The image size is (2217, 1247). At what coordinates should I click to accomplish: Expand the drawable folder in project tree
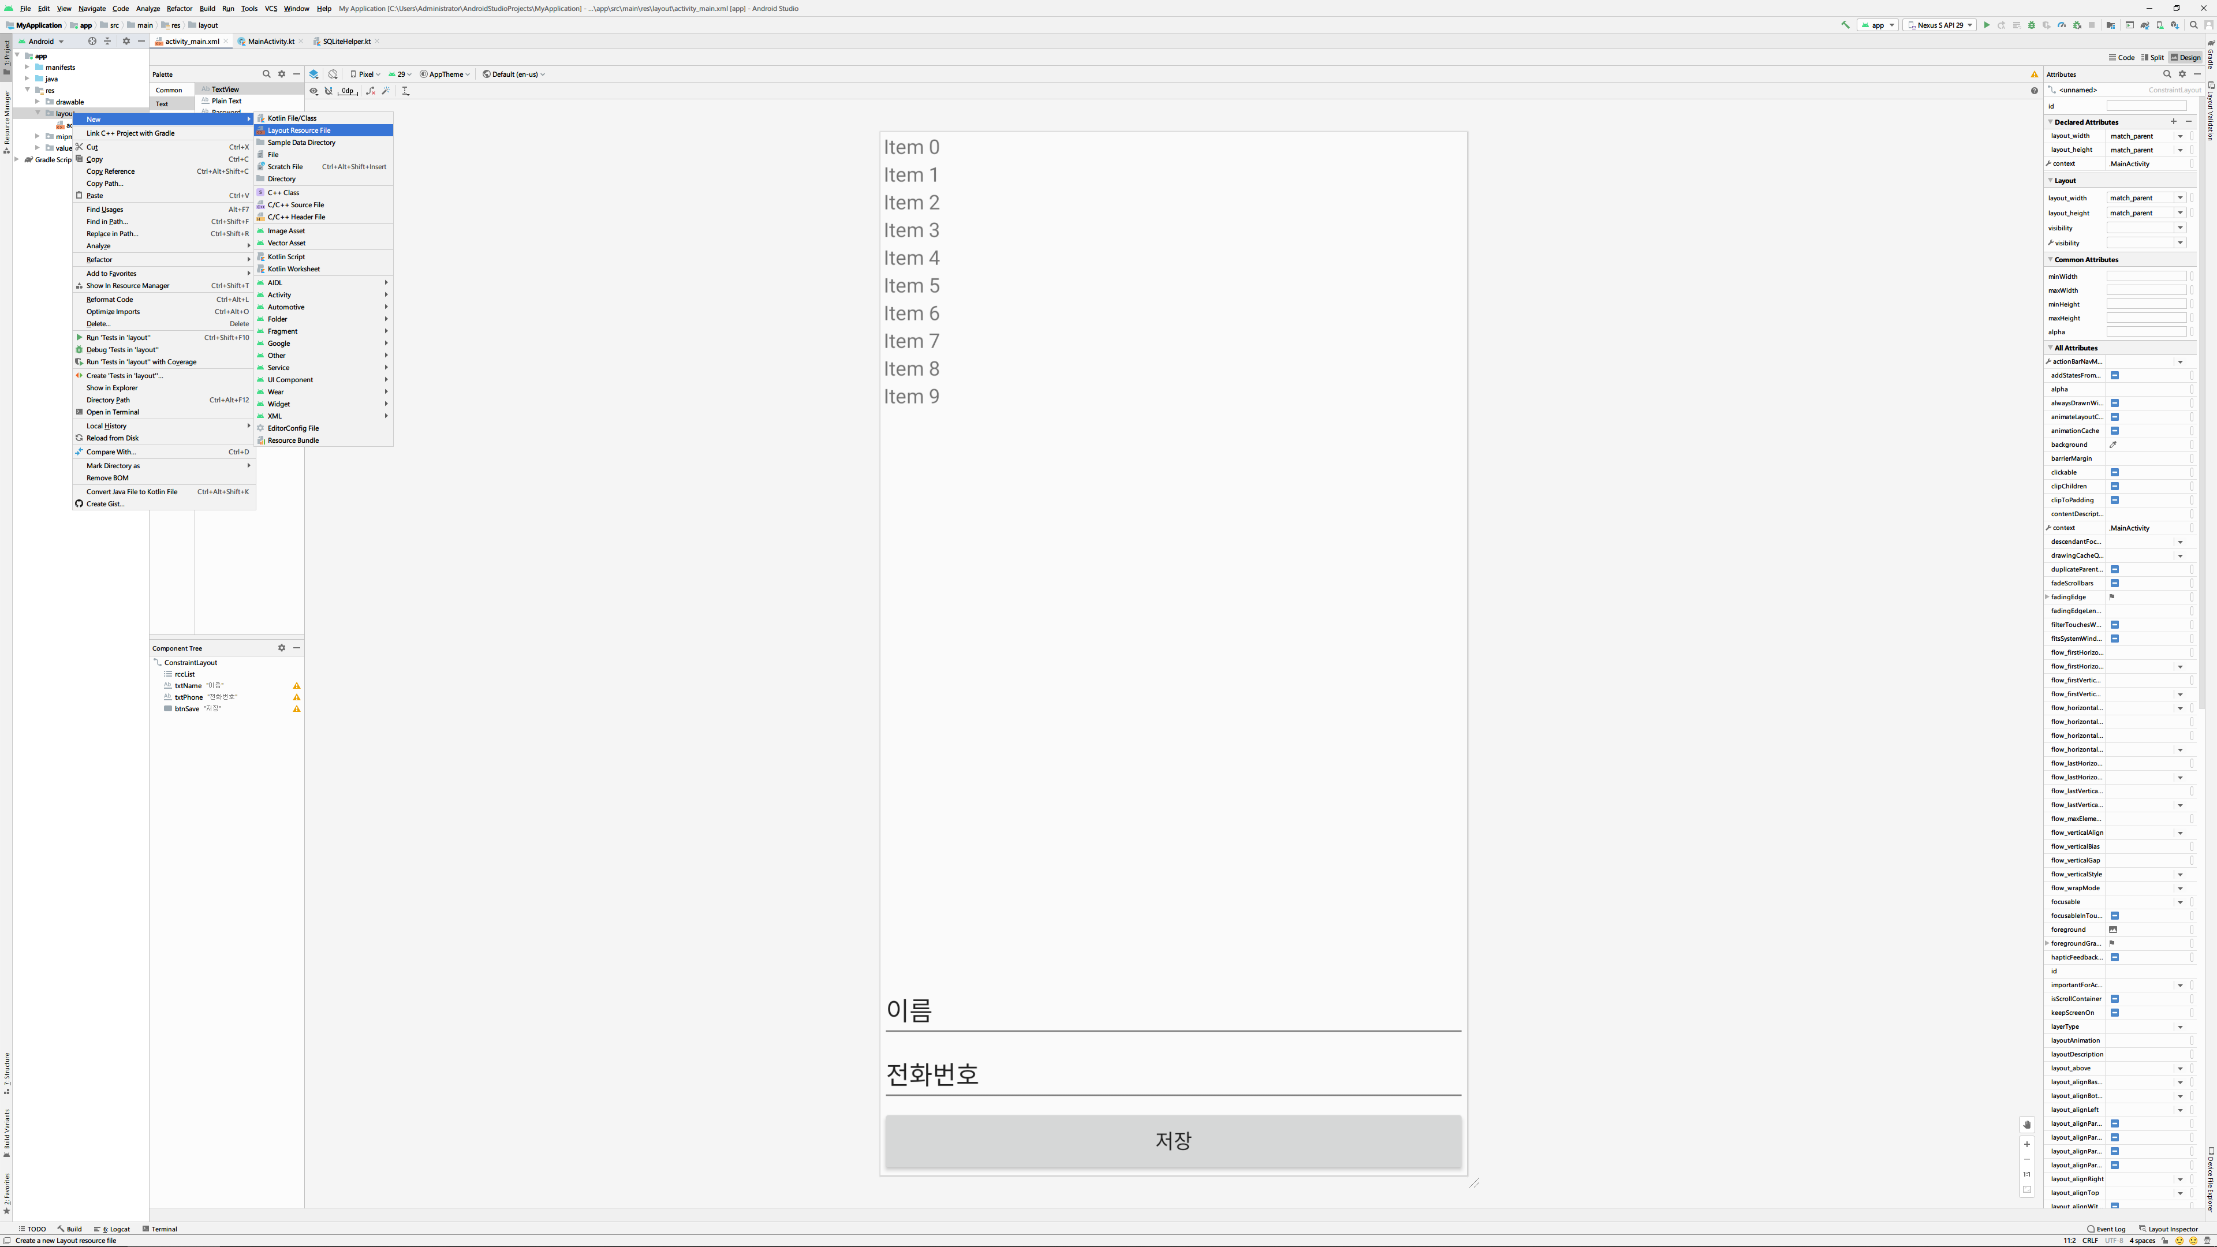38,102
